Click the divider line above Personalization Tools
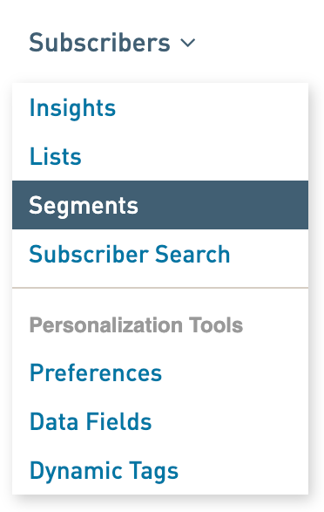 coord(160,288)
